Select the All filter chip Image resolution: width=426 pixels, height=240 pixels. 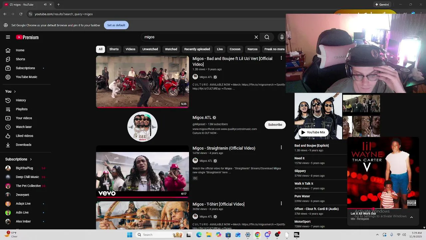pos(101,49)
